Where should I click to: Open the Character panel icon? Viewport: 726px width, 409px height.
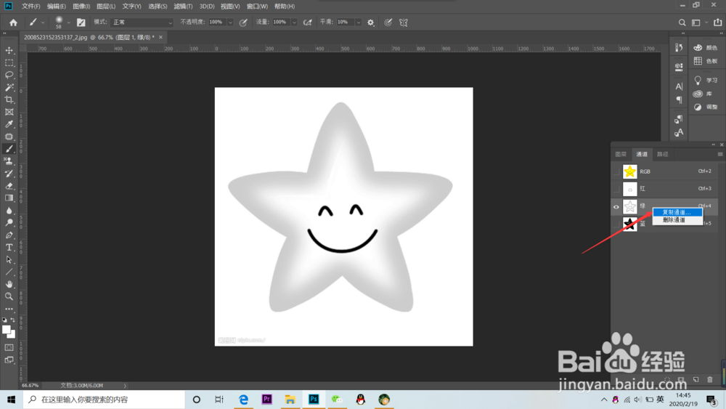[x=679, y=86]
